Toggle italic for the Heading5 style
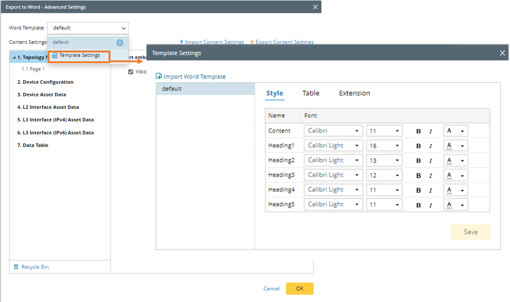This screenshot has width=510, height=302. click(x=430, y=205)
